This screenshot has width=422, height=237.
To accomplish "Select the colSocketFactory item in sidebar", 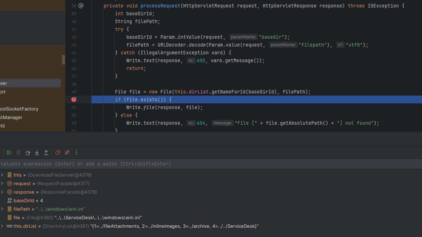I will [x=19, y=109].
